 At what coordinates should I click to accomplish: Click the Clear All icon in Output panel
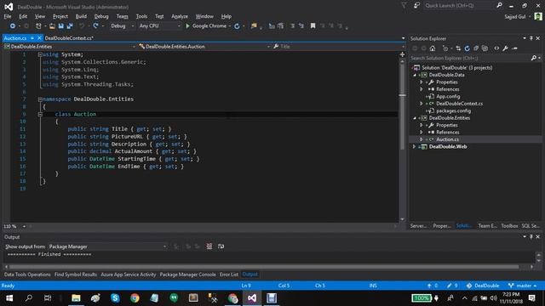pyautogui.click(x=209, y=246)
